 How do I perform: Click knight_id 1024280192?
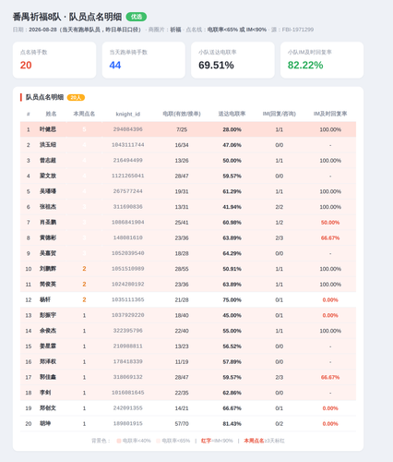128,284
